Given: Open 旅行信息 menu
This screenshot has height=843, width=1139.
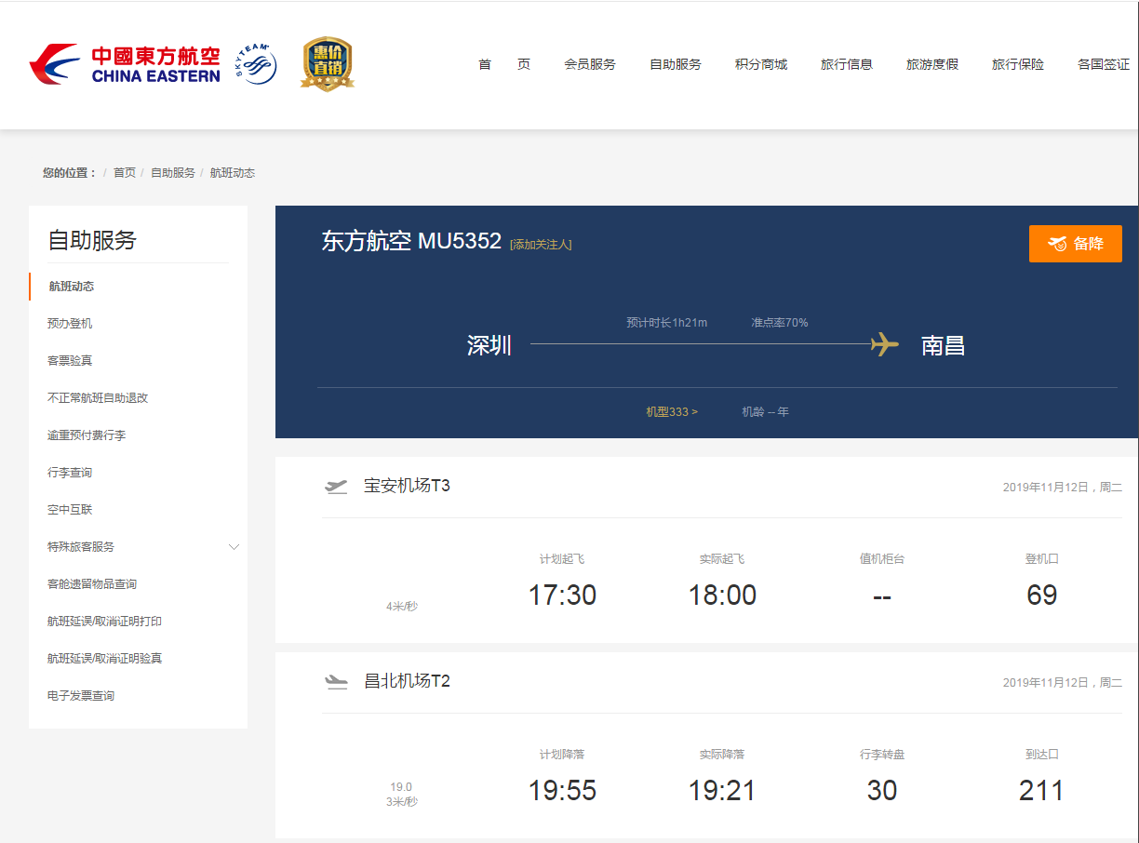Looking at the screenshot, I should point(847,64).
